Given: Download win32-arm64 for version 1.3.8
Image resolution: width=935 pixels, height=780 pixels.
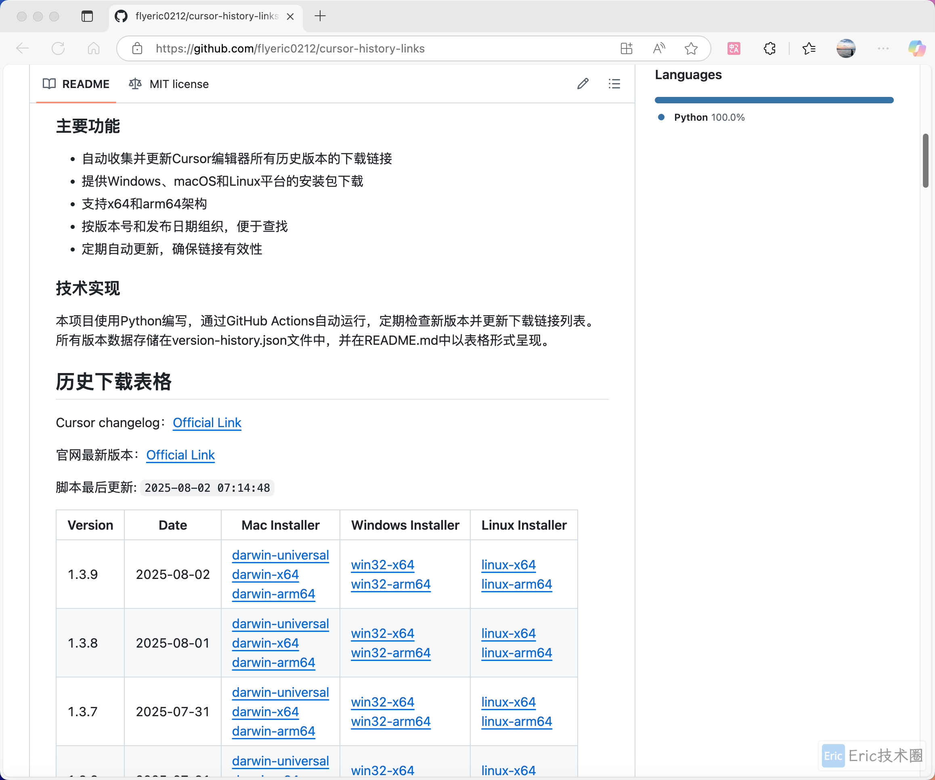Looking at the screenshot, I should [390, 653].
